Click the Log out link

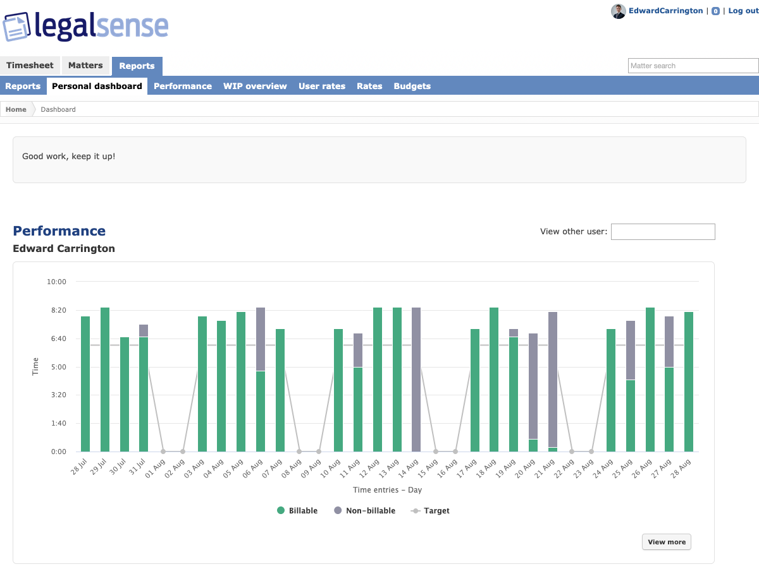point(743,11)
